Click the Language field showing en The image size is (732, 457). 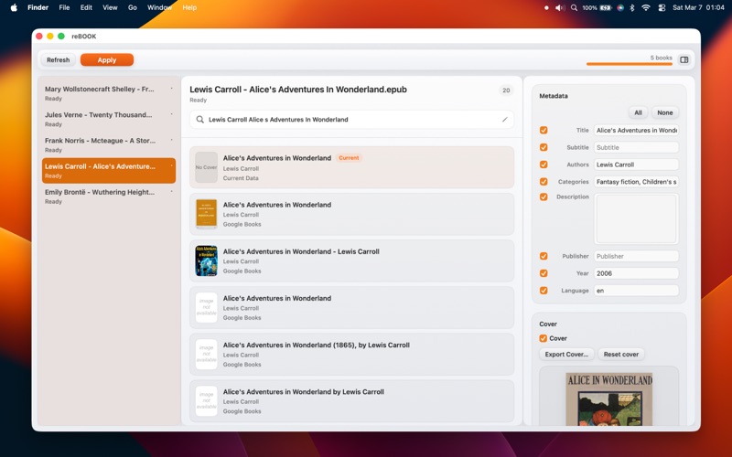[x=636, y=291]
